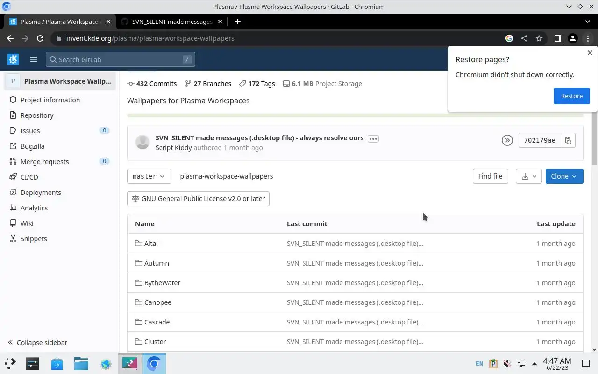
Task: Open the Clone dropdown
Action: pos(564,176)
